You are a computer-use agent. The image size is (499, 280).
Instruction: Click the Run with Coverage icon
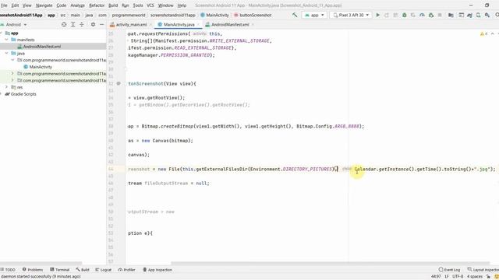pos(413,15)
